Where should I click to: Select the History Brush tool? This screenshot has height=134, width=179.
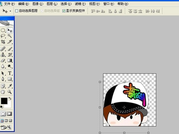10,55
